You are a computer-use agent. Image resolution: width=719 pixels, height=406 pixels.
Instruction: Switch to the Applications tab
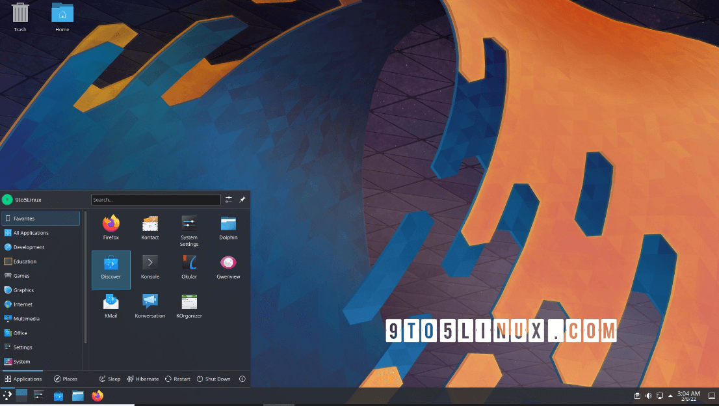click(23, 379)
